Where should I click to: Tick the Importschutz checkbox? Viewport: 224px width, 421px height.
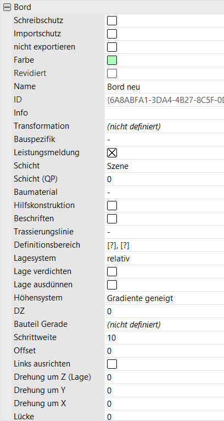[x=112, y=34]
